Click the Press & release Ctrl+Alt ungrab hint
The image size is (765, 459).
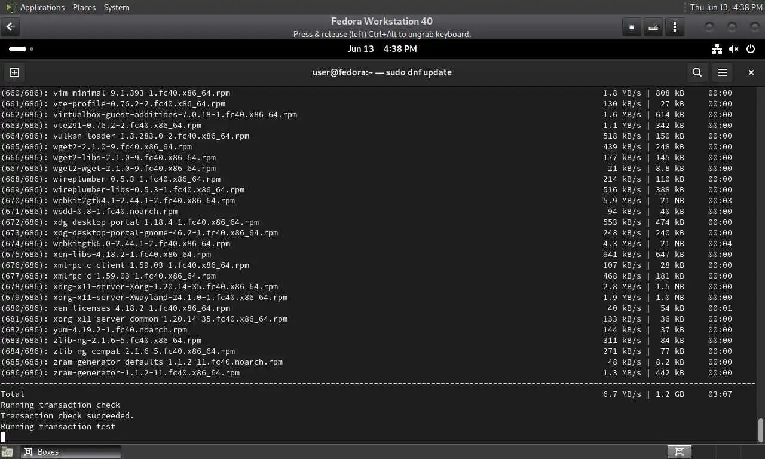click(382, 34)
